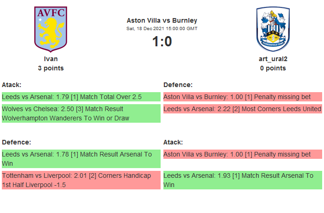Click the Huddersfield Town club crest
The image size is (324, 213).
273,29
